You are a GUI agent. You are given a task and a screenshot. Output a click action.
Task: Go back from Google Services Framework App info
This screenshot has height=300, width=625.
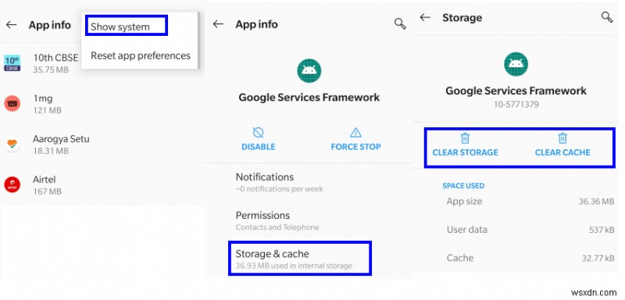point(218,24)
